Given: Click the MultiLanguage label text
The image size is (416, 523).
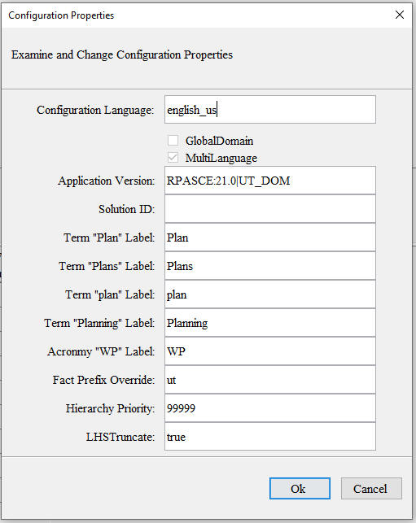Looking at the screenshot, I should coord(221,158).
